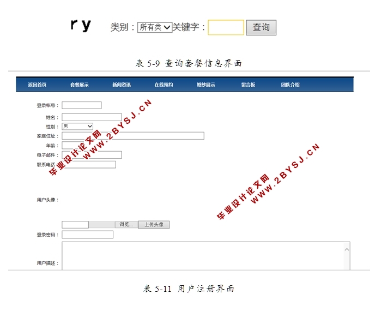Expand the 性别 gender dropdown
This screenshot has height=318, width=375.
click(77, 127)
